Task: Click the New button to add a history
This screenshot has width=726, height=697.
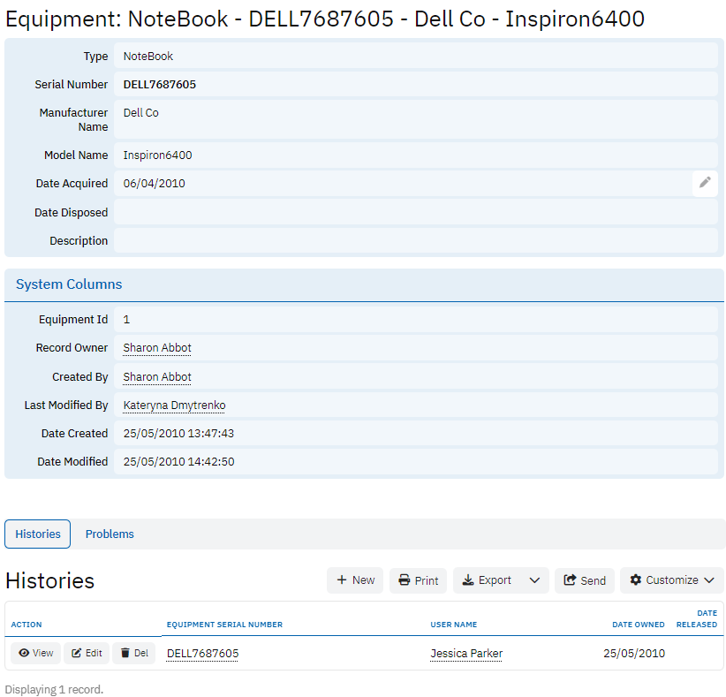Action: point(355,580)
